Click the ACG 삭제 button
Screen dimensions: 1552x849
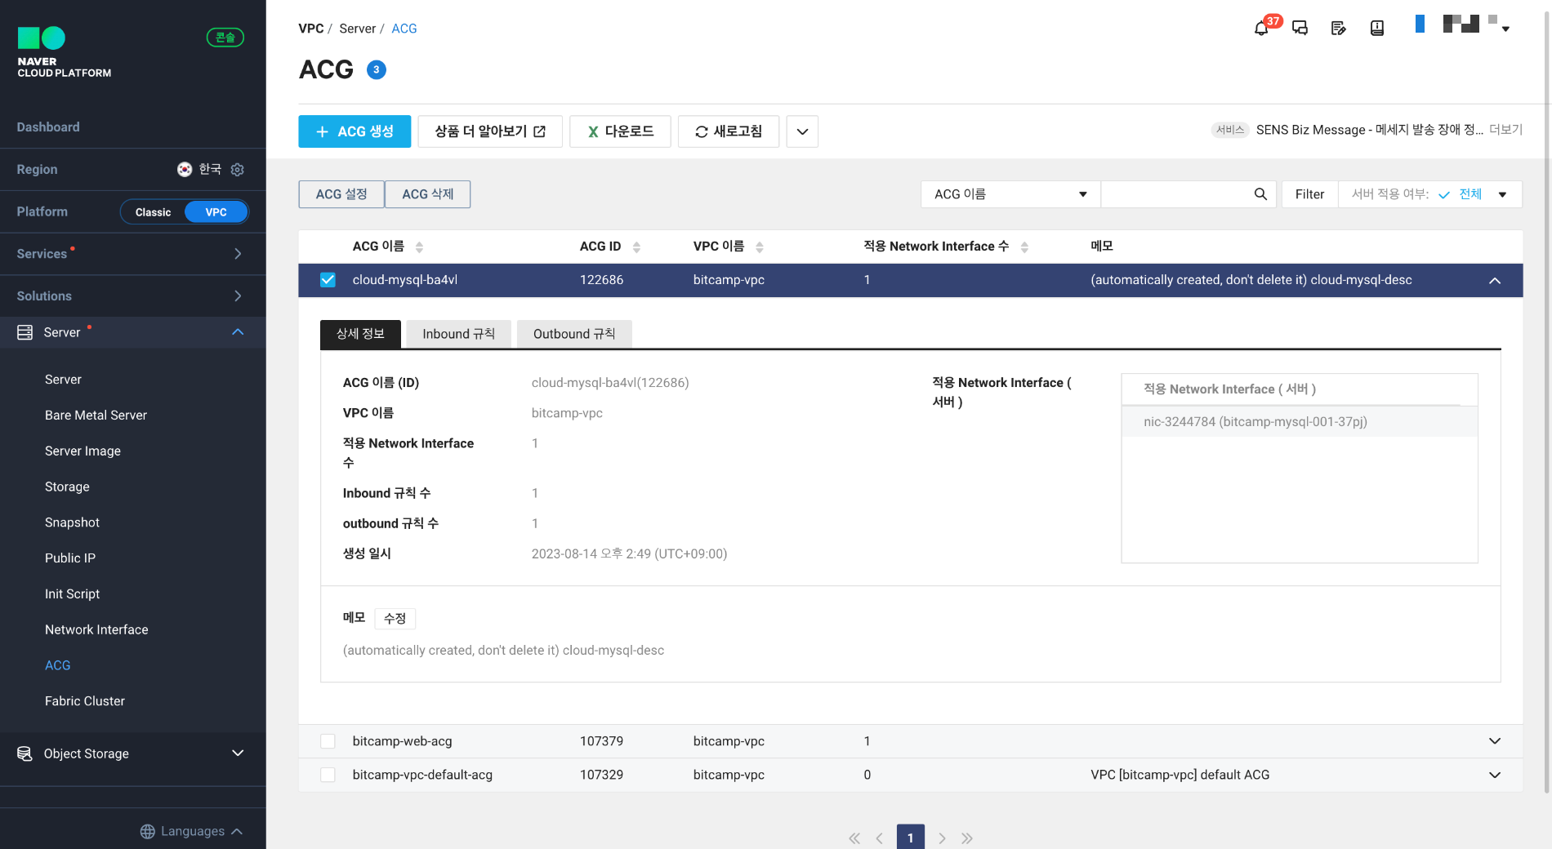tap(428, 194)
